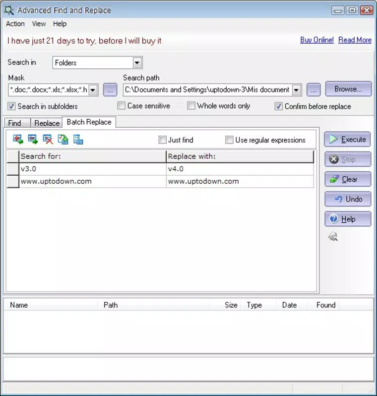Click the magnifier icon below the Help button
The image size is (377, 396).
(333, 237)
